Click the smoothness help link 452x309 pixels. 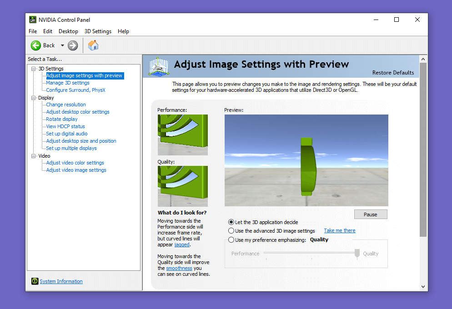pos(179,268)
